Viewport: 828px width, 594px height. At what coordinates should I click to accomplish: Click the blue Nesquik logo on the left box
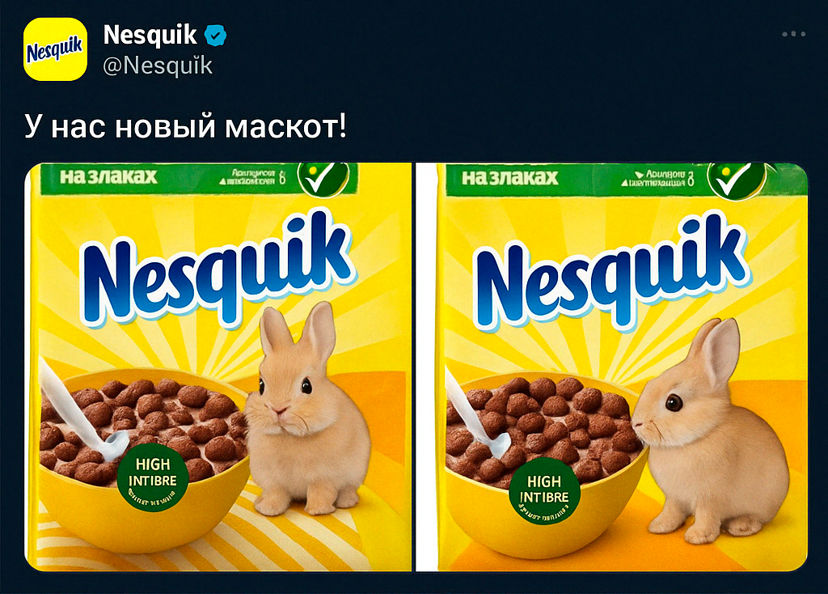(217, 269)
